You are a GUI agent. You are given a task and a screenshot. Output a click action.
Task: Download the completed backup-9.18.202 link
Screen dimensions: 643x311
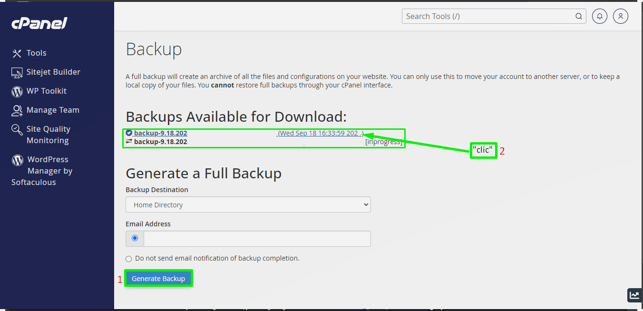(159, 133)
